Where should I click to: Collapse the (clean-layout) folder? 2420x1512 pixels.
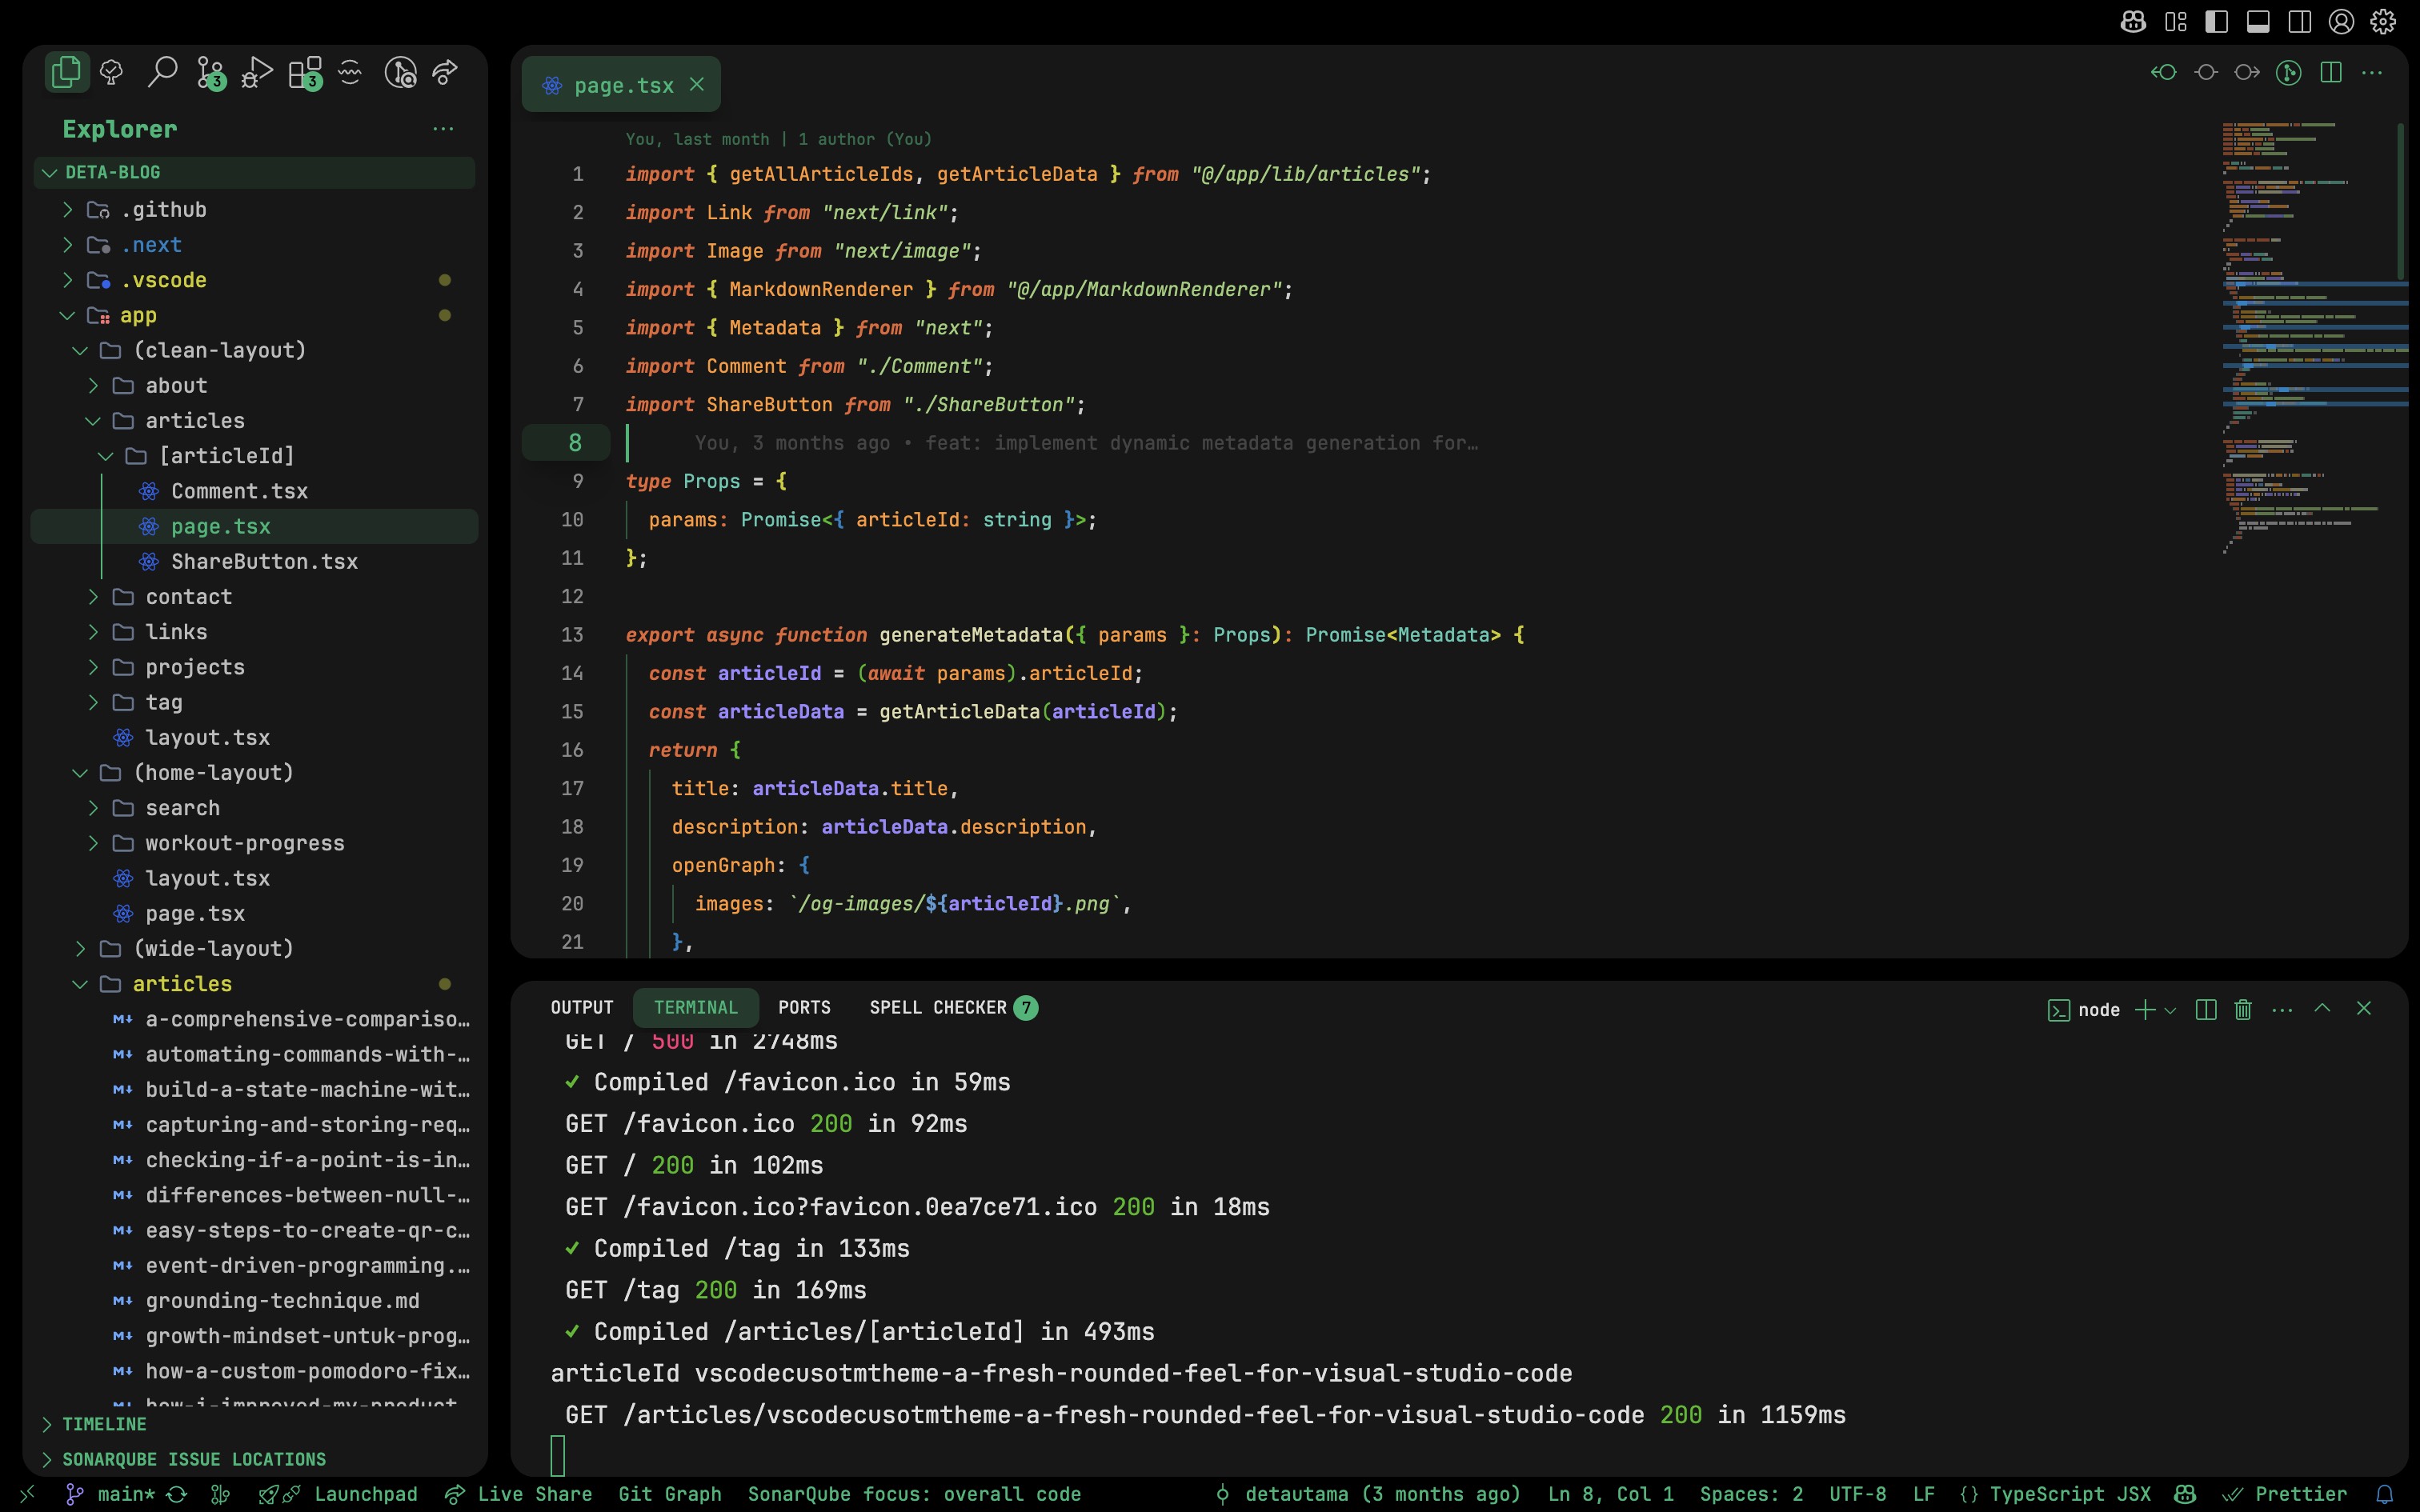click(254, 350)
